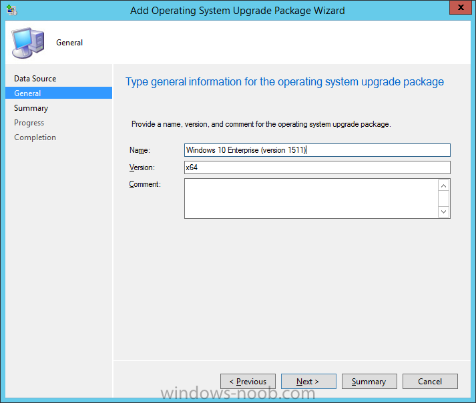Screen dimensions: 476x403
Task: Continue with the Next button
Action: click(308, 381)
